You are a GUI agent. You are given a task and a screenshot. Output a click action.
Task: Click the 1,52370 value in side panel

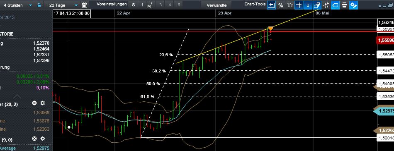click(x=41, y=43)
